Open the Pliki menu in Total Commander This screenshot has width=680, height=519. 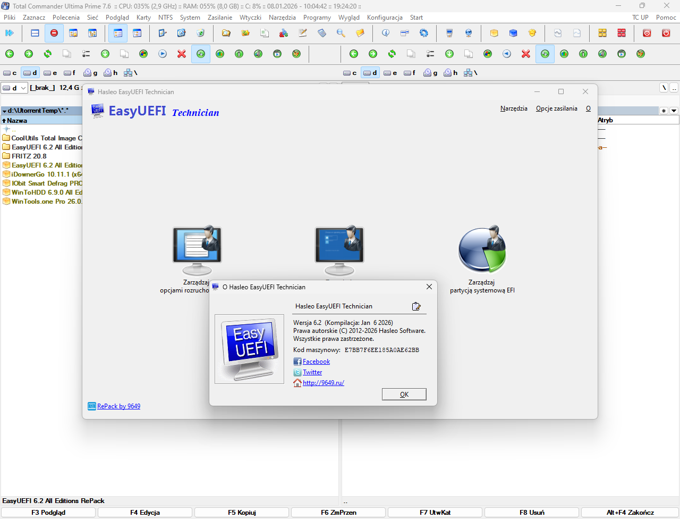[10, 18]
